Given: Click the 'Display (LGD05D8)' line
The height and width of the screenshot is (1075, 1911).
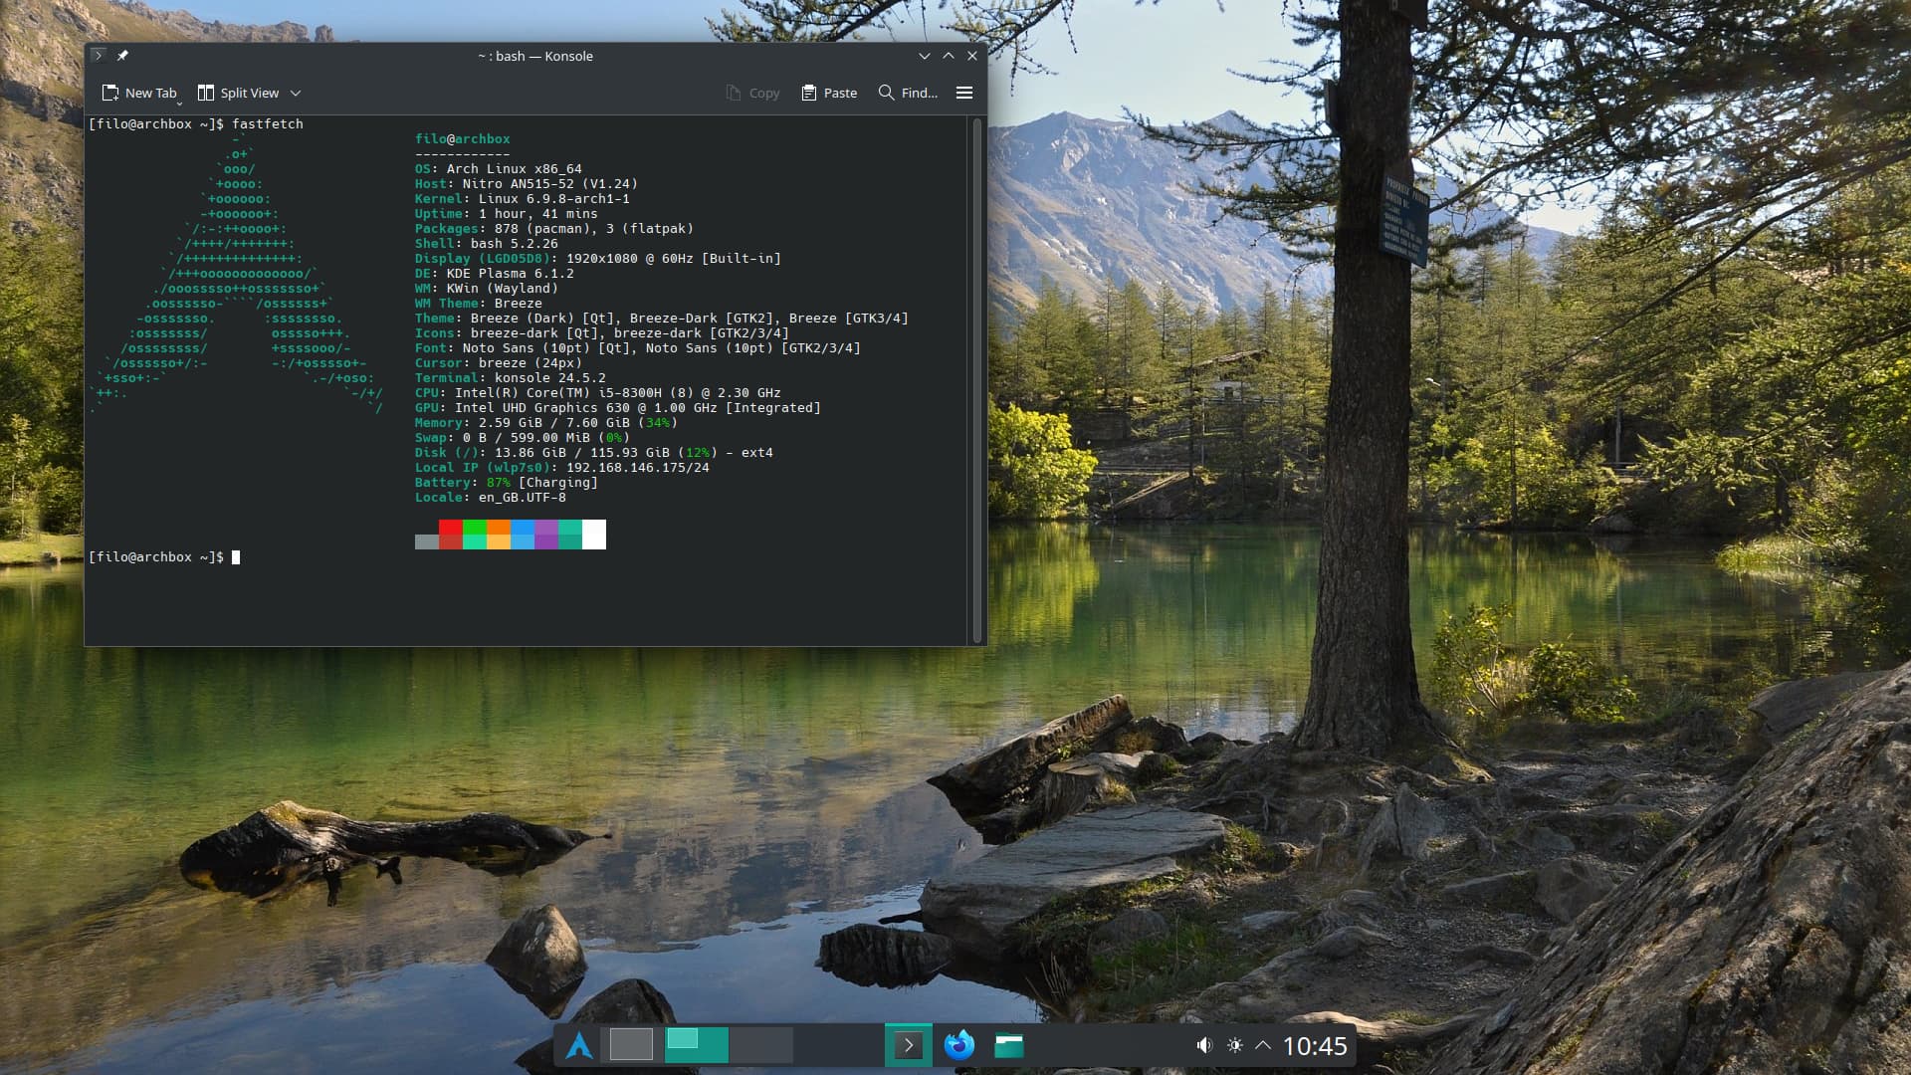Looking at the screenshot, I should tap(598, 259).
